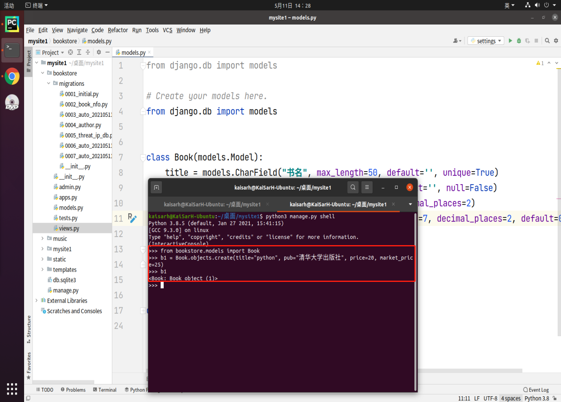Open the settings run configuration dropdown

tap(486, 41)
